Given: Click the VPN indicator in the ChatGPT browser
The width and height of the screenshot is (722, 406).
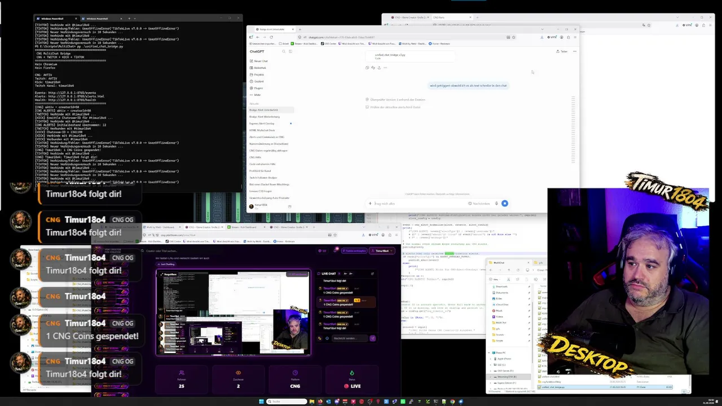Looking at the screenshot, I should pos(552,37).
